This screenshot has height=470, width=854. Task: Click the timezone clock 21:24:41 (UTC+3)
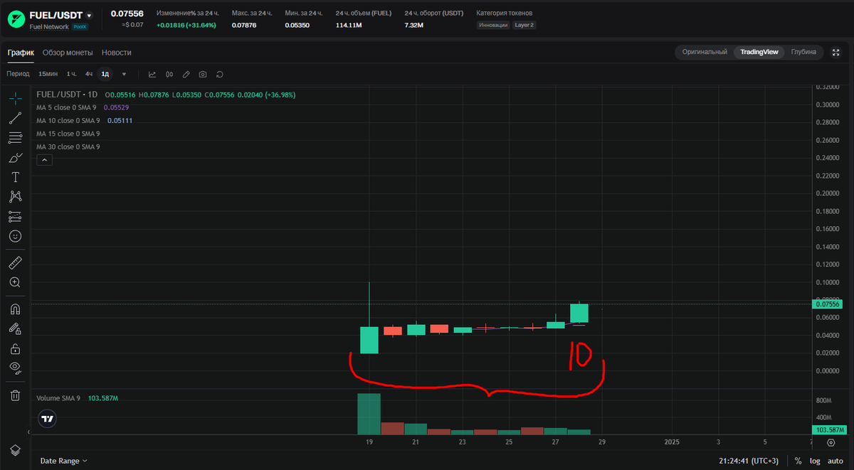pyautogui.click(x=750, y=461)
